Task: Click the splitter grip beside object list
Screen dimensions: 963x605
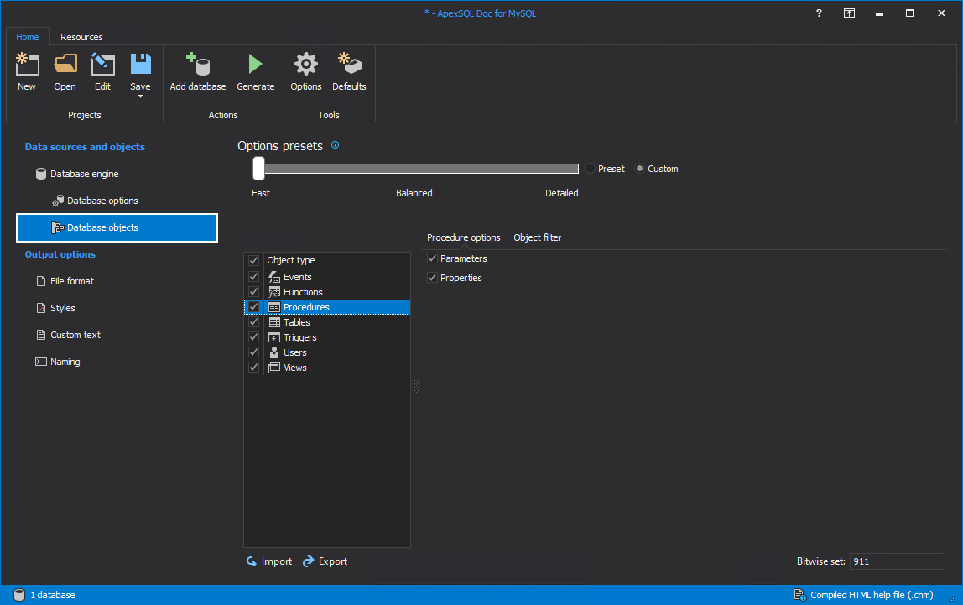Action: click(416, 387)
